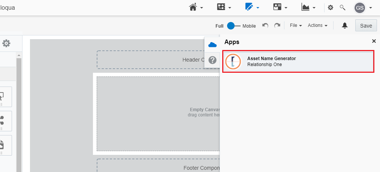
Task: Redo the last change
Action: pyautogui.click(x=277, y=25)
